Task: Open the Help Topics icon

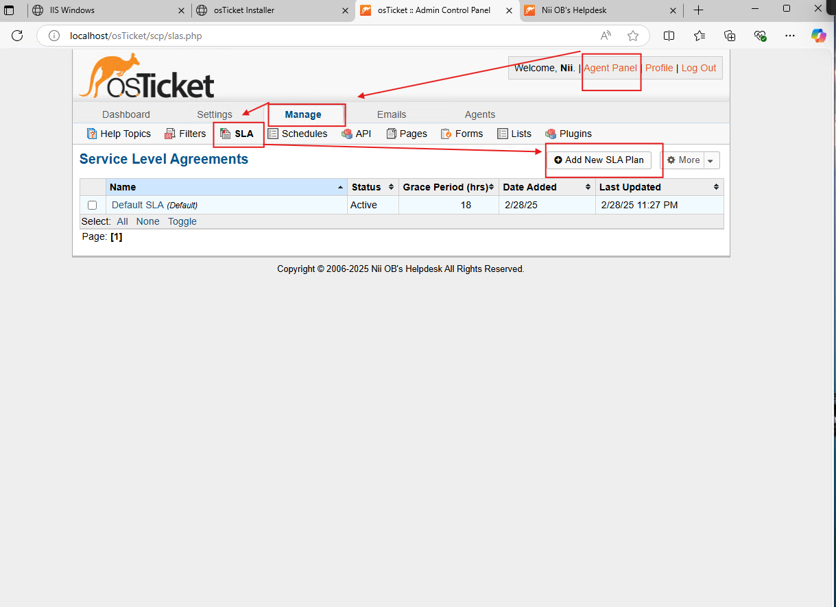Action: click(x=92, y=134)
